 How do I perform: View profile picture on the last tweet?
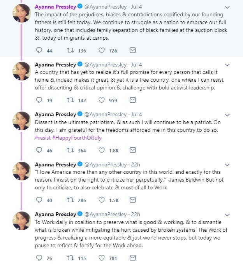pyautogui.click(x=22, y=221)
